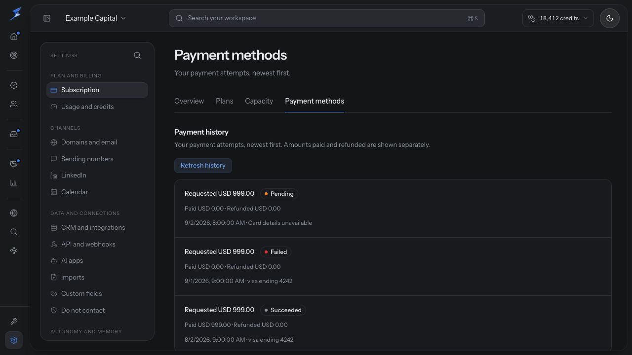The image size is (632, 355).
Task: Open the globe icon in left rail
Action: [x=14, y=213]
